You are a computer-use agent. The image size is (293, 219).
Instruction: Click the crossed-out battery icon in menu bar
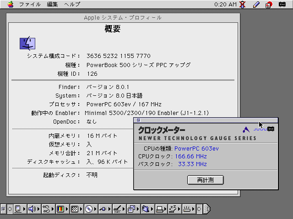(x=243, y=5)
